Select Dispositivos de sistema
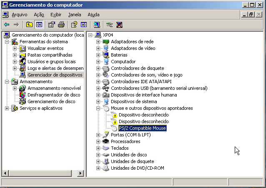 pyautogui.click(x=134, y=101)
